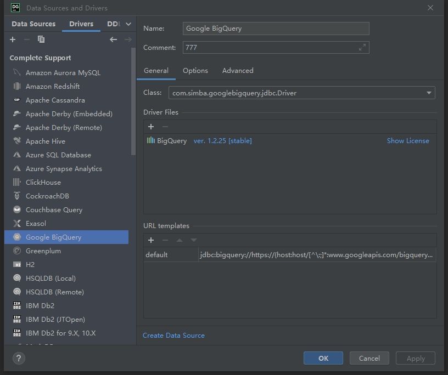The width and height of the screenshot is (448, 375).
Task: Open help with question mark button
Action: click(x=19, y=358)
